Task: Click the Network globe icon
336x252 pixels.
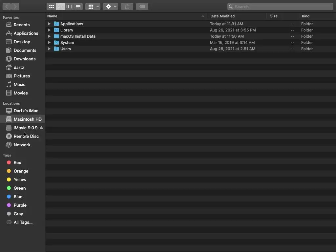Action: [9, 145]
